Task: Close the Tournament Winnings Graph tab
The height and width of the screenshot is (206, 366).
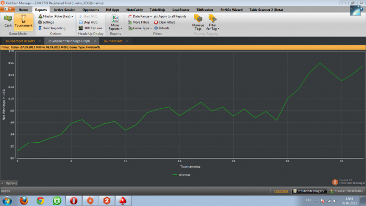Action: point(95,41)
